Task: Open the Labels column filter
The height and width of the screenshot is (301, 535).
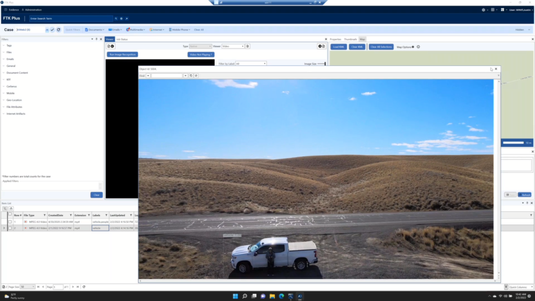Action: coord(106,215)
